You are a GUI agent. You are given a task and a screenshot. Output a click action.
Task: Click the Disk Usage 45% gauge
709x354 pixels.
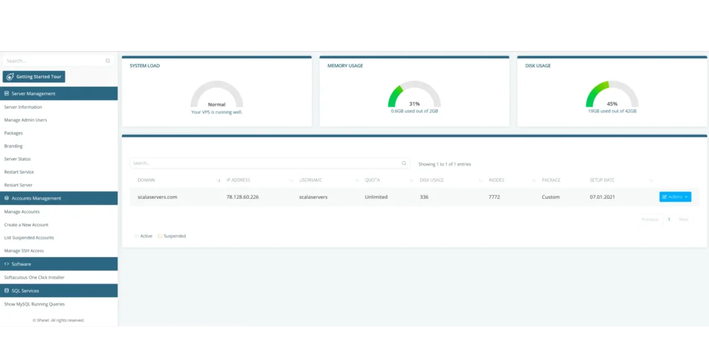(x=612, y=95)
